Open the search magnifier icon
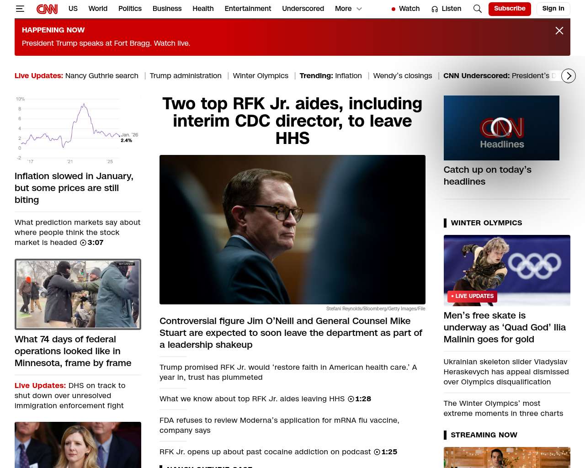The image size is (585, 468). [478, 9]
